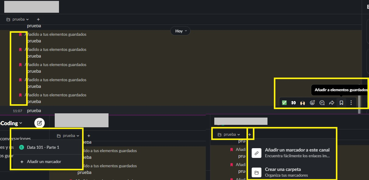Open more message actions with three dots
The image size is (369, 180).
[x=351, y=102]
